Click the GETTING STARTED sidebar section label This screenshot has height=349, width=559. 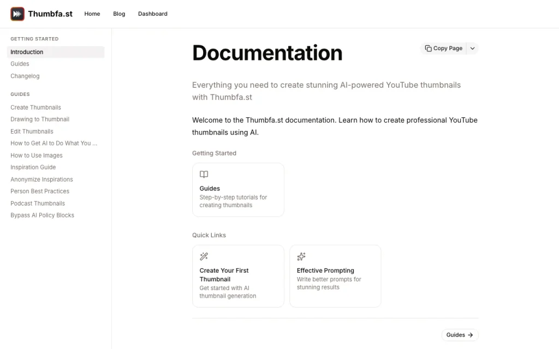(x=34, y=39)
